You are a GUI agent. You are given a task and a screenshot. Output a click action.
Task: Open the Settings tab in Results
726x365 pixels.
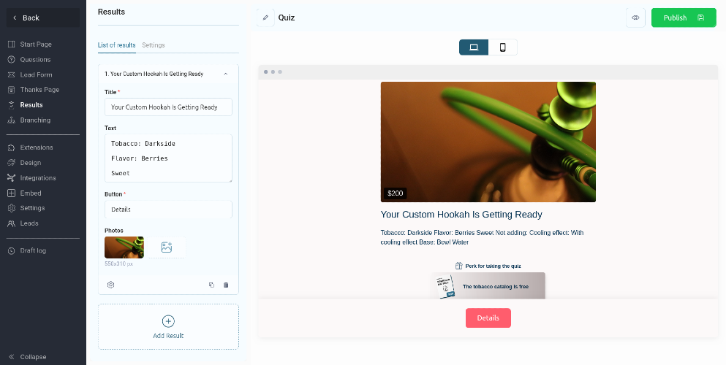pos(154,45)
